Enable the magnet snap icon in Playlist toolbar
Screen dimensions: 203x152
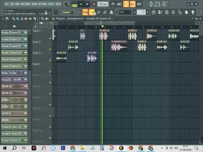tap(7, 19)
